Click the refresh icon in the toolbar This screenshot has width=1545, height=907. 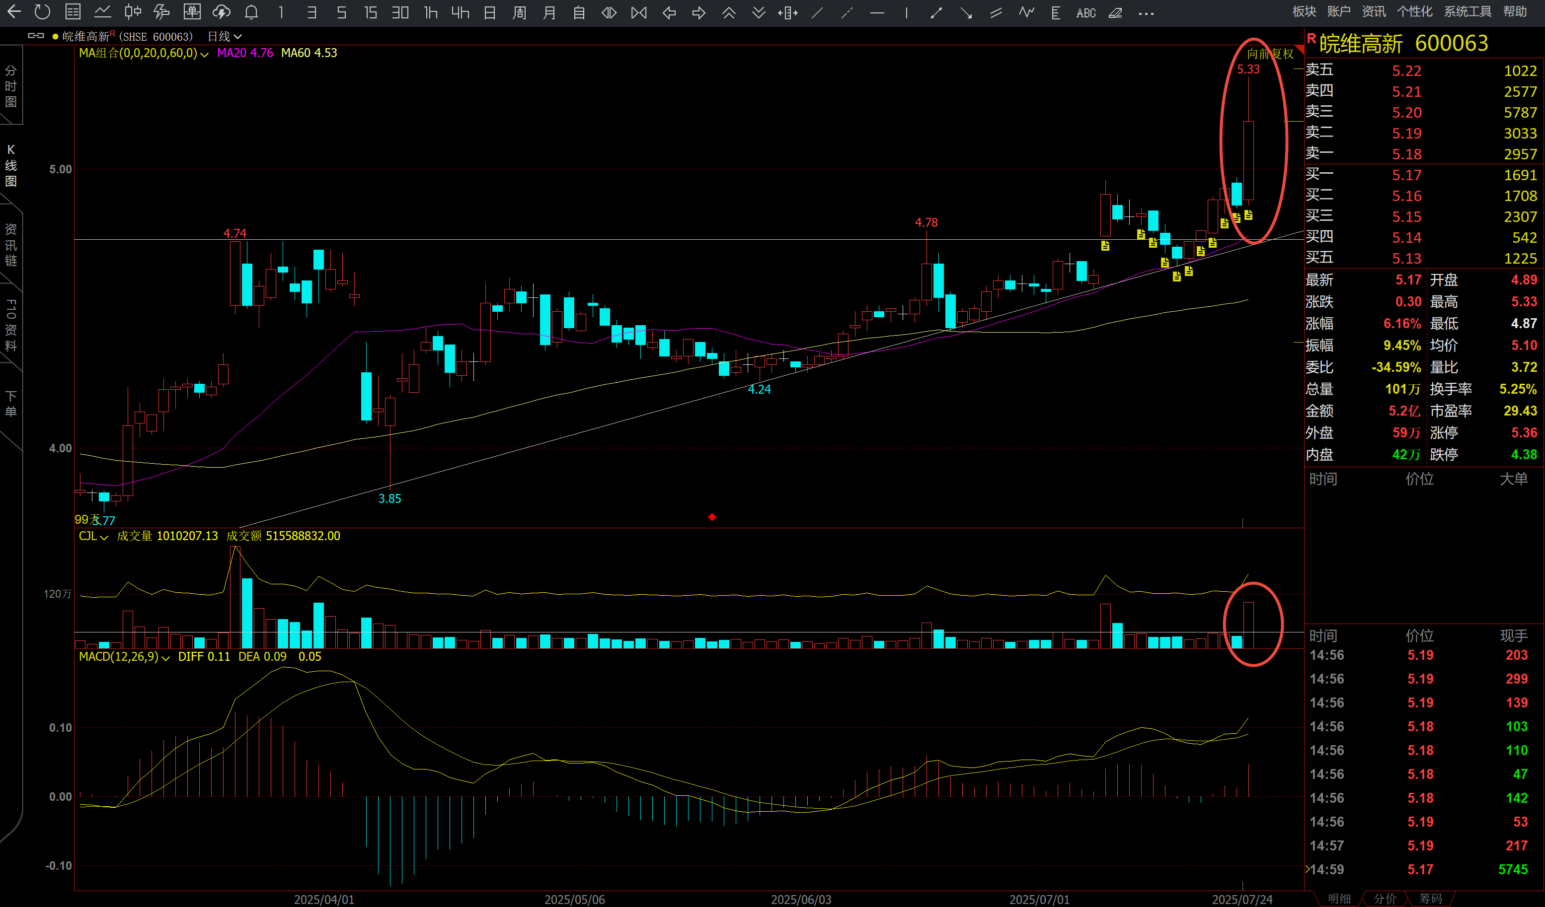click(x=42, y=11)
